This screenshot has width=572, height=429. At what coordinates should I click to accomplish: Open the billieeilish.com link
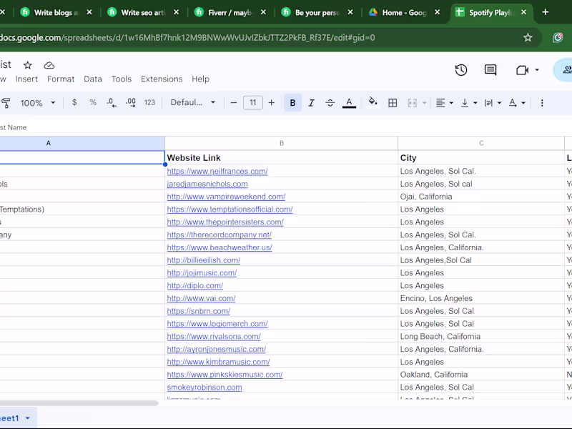click(202, 260)
